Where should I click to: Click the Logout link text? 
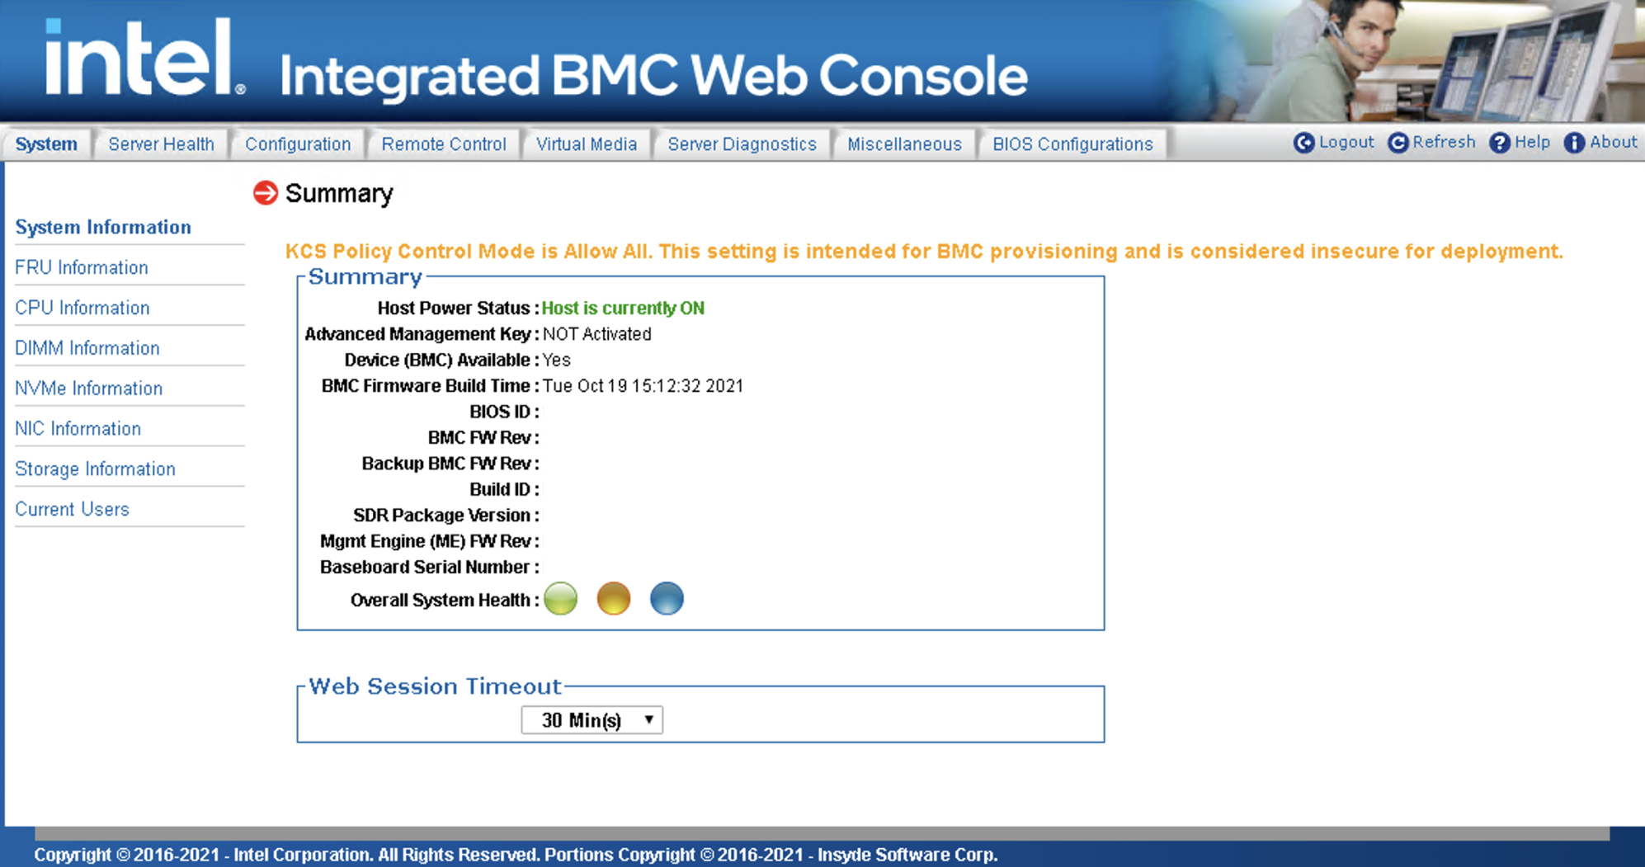tap(1346, 142)
